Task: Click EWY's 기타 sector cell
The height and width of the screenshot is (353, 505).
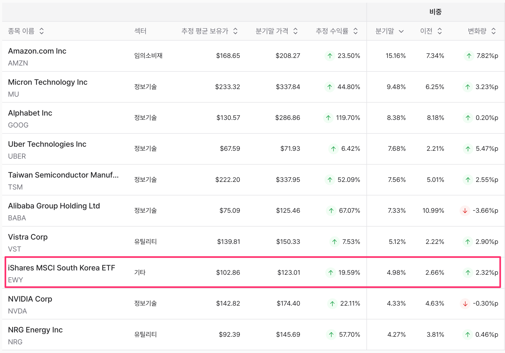Action: tap(140, 273)
